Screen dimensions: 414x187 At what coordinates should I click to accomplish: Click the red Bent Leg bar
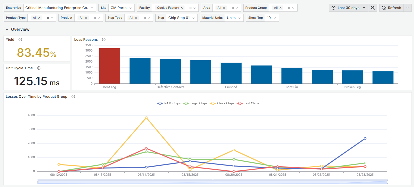tap(109, 66)
